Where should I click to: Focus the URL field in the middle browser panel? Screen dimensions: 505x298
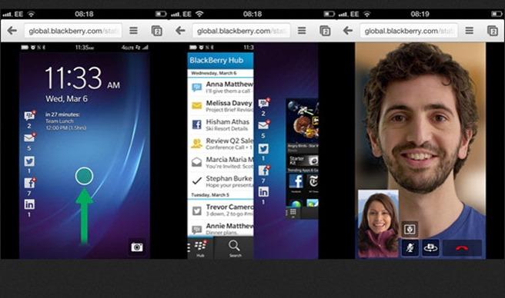coord(241,31)
